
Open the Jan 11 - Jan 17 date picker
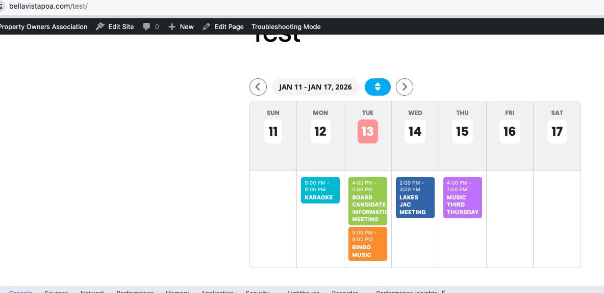[x=315, y=87]
